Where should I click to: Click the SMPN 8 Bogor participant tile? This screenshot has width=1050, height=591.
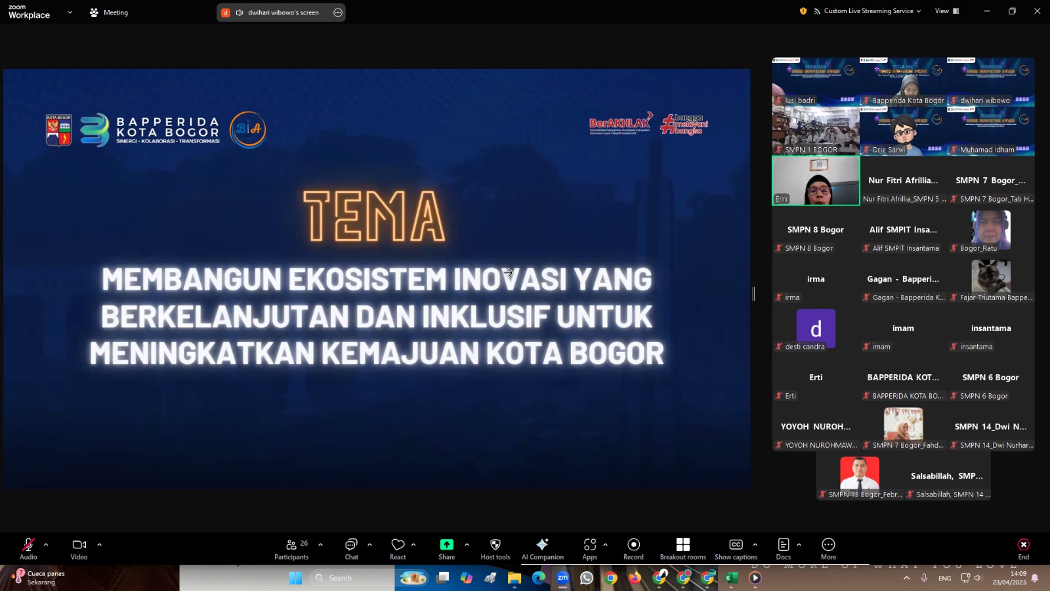click(x=816, y=230)
